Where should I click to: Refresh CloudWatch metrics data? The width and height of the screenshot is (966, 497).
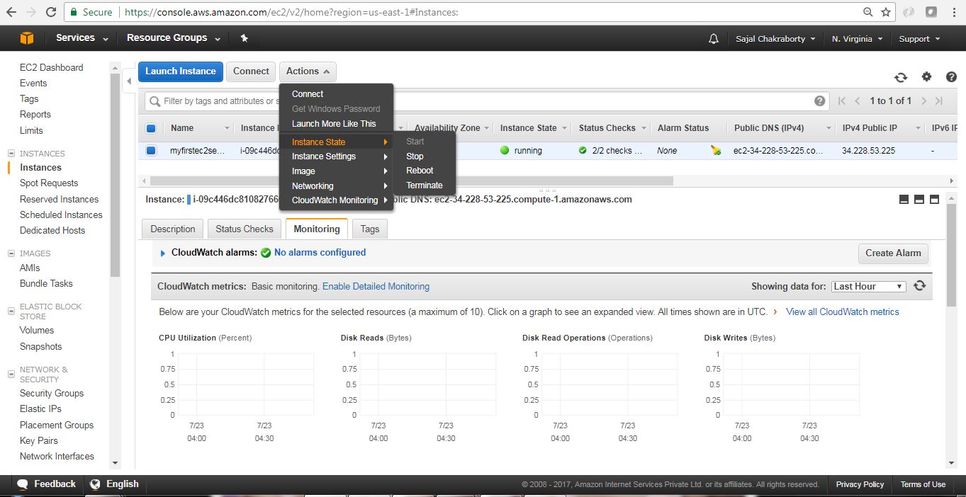(919, 286)
